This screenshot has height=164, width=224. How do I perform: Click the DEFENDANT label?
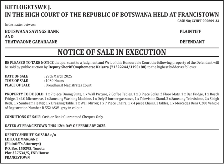(x=192, y=42)
